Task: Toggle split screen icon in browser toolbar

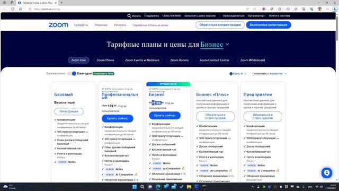Action: (288, 9)
